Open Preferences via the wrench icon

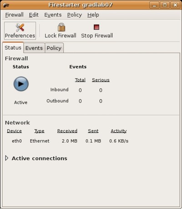[x=20, y=28]
